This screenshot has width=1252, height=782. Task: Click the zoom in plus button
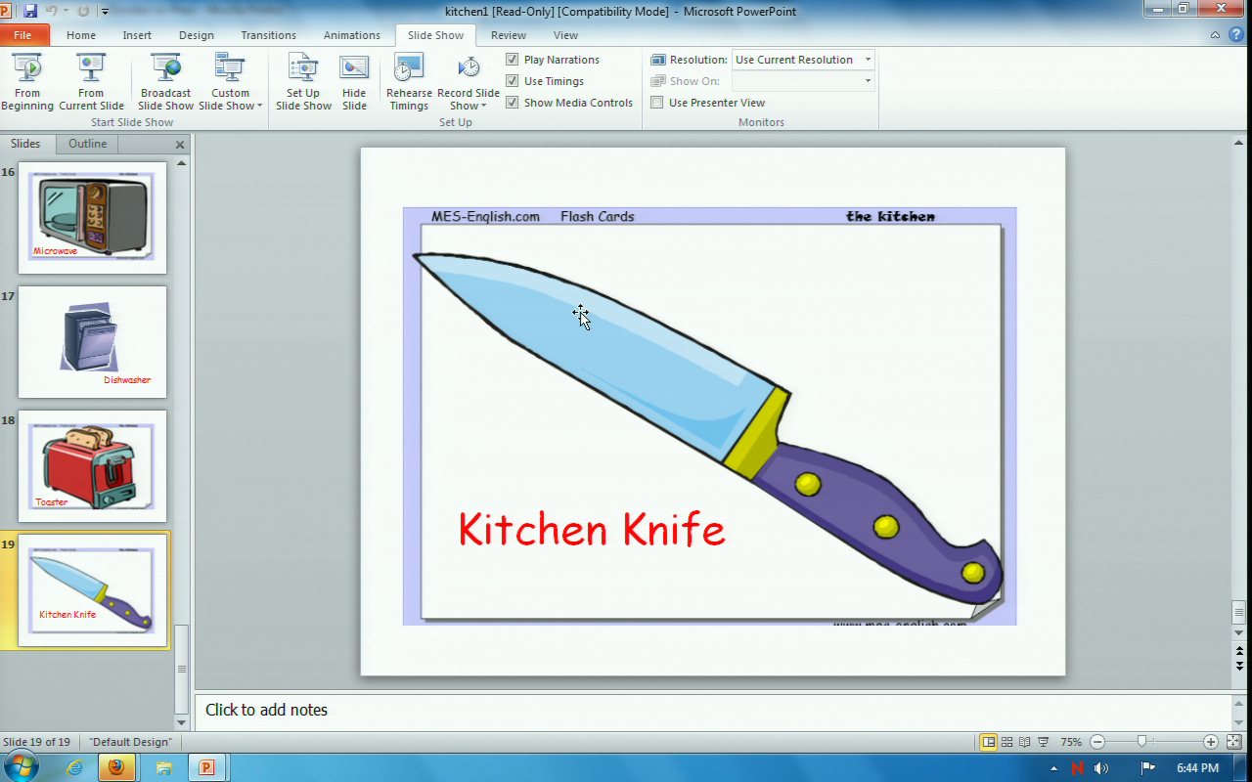tap(1211, 742)
